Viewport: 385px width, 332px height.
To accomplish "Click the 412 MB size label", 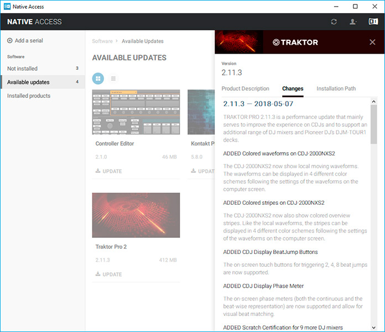I will coord(168,260).
